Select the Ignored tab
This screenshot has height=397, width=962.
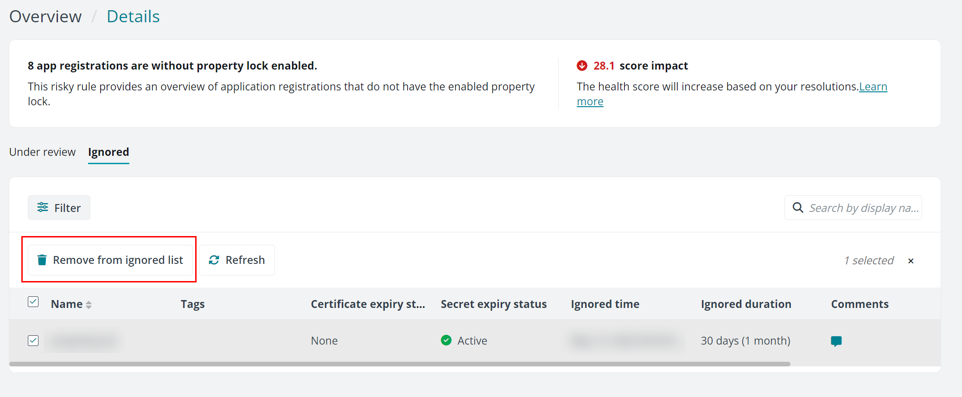[108, 152]
